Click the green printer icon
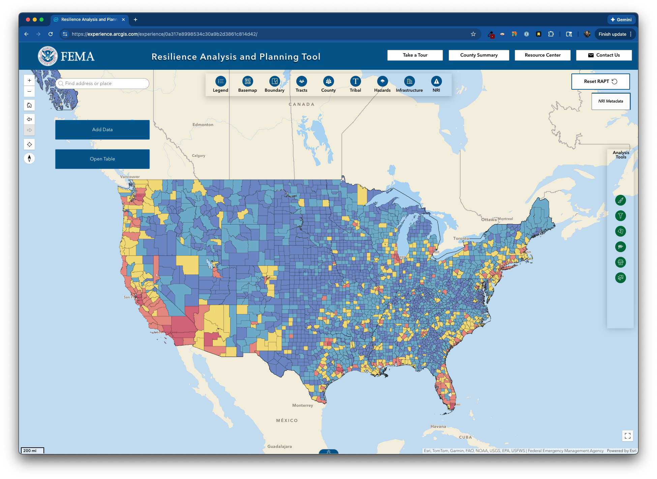Viewport: 657px width, 479px height. coord(620,262)
